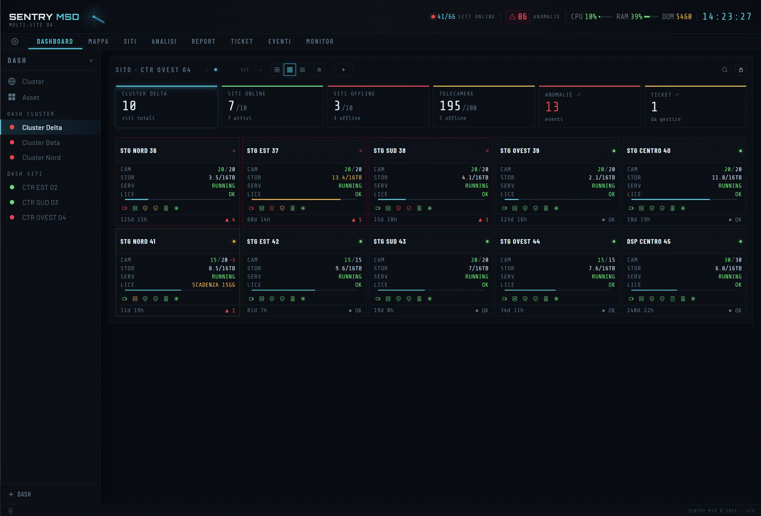
Task: Open the Asset grid item
Action: 50,97
